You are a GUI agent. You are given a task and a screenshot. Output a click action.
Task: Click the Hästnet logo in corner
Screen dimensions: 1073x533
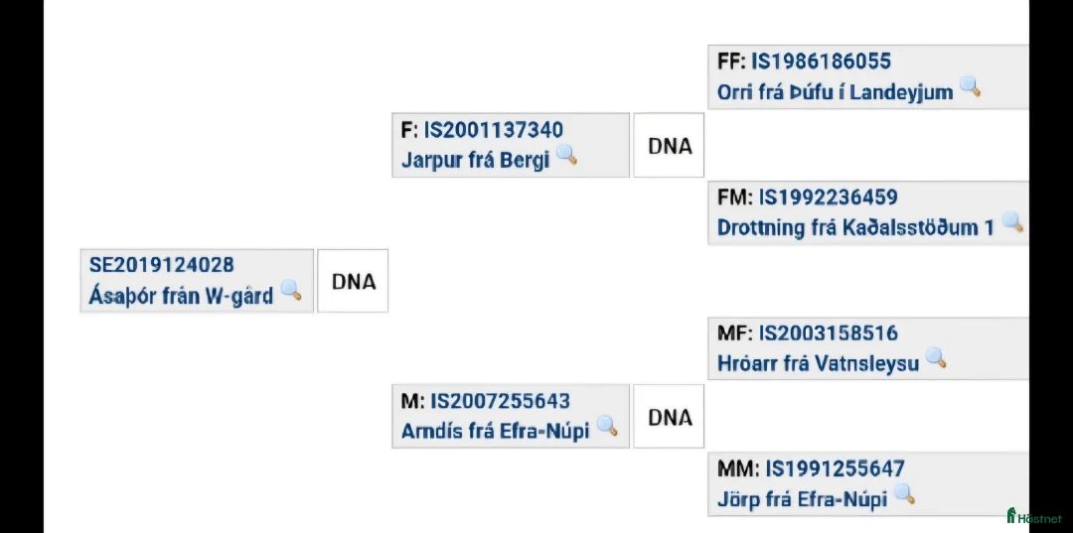(x=1034, y=516)
